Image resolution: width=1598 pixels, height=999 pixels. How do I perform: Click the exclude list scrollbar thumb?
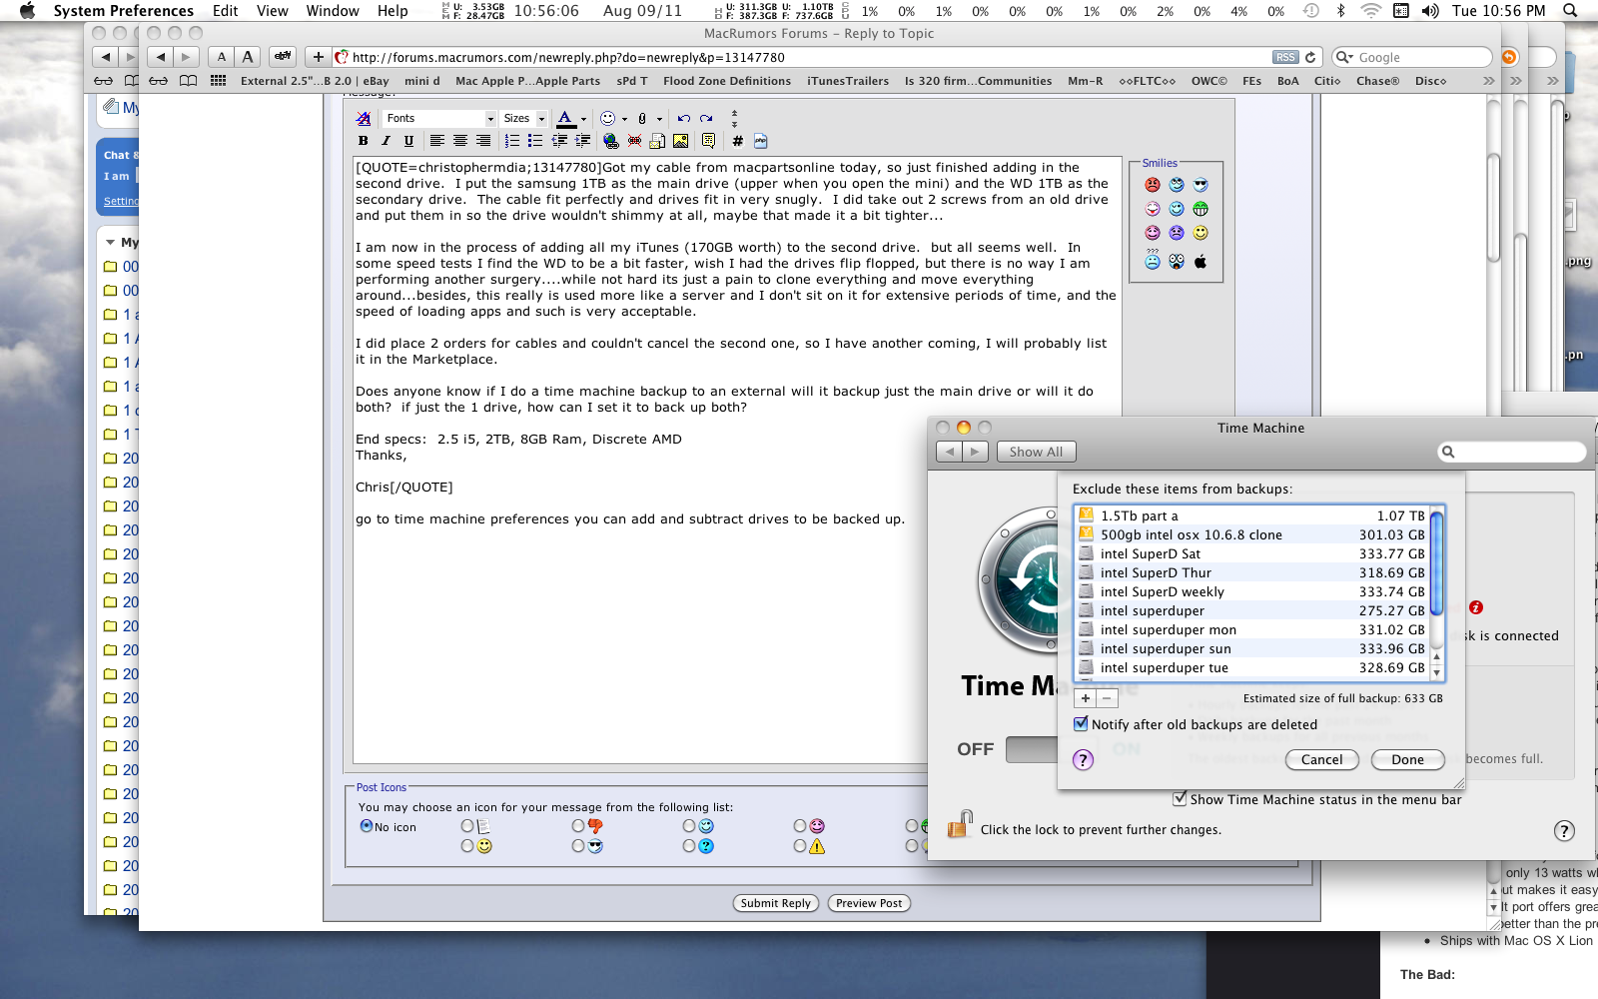[1437, 563]
